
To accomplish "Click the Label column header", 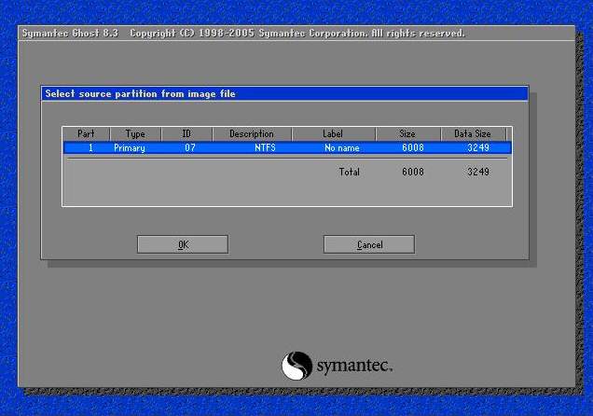I will tap(333, 134).
